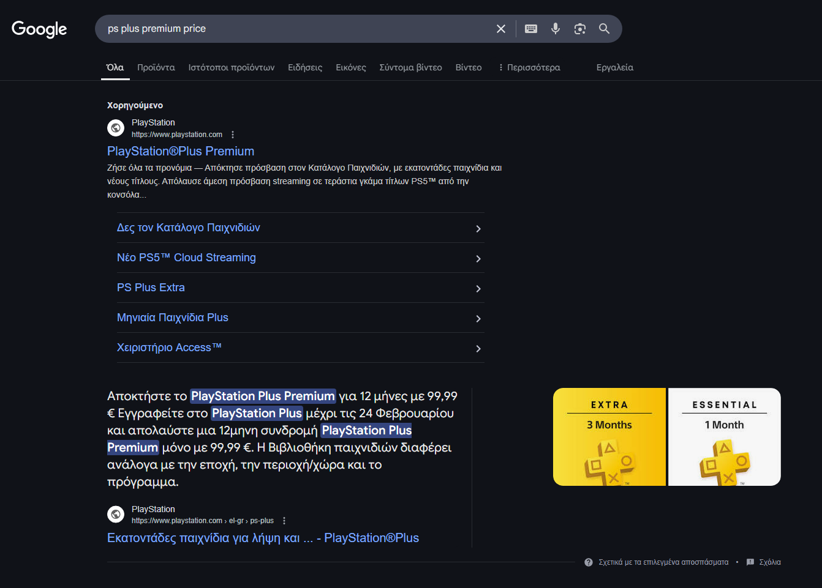This screenshot has height=588, width=822.
Task: Click the sponsored PlayStation site favicon
Action: pos(116,128)
